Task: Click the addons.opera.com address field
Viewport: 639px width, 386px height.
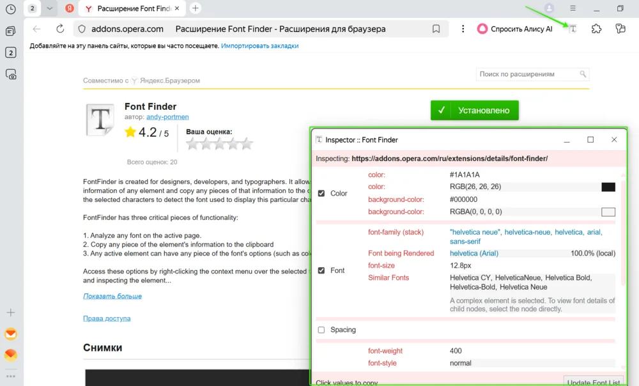Action: (x=128, y=29)
